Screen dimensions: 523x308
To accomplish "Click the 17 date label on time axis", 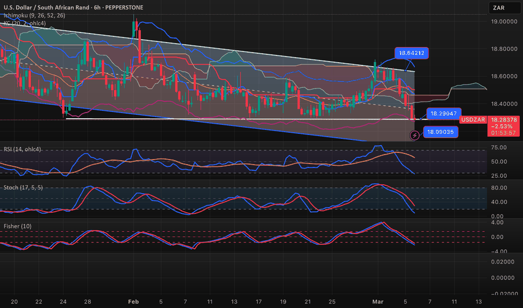I will [x=259, y=302].
